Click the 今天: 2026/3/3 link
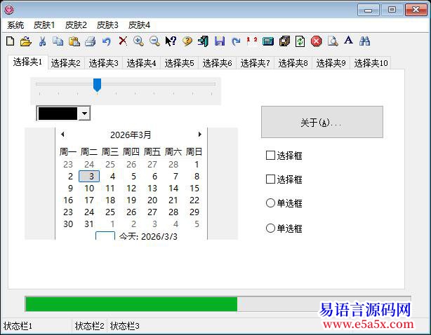The height and width of the screenshot is (335, 431). (x=147, y=236)
